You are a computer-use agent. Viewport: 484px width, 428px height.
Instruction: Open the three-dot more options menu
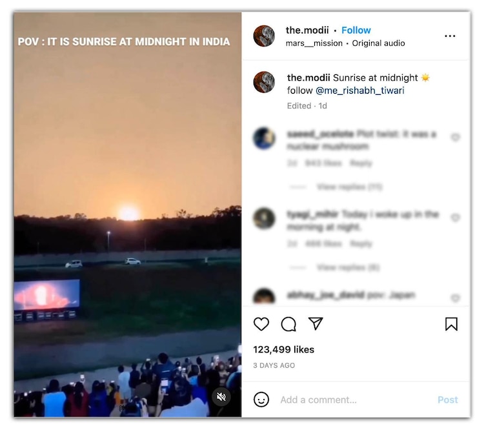pyautogui.click(x=450, y=36)
